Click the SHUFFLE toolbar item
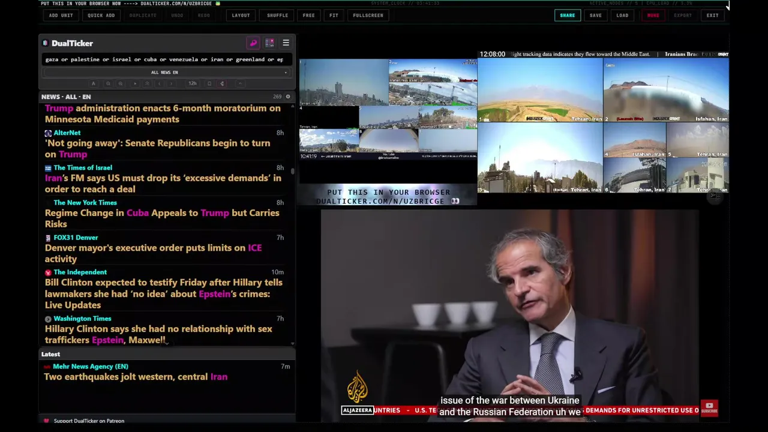Viewport: 768px width, 432px height. [277, 15]
